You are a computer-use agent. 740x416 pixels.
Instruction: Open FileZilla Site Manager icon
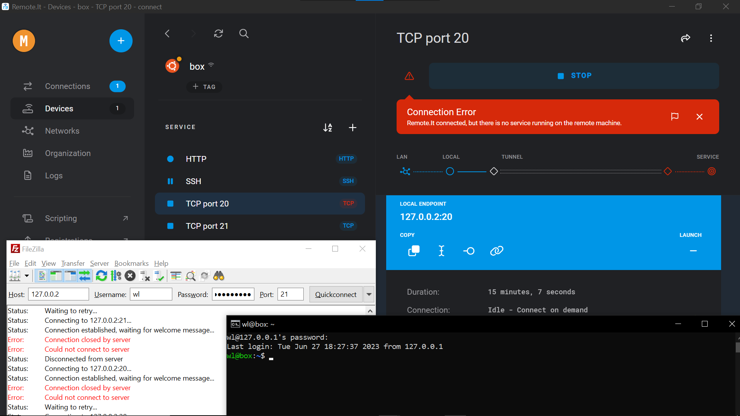pyautogui.click(x=15, y=276)
